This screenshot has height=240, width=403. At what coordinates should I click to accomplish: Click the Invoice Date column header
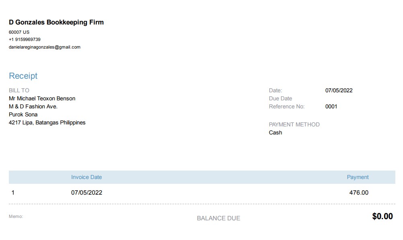pyautogui.click(x=86, y=177)
